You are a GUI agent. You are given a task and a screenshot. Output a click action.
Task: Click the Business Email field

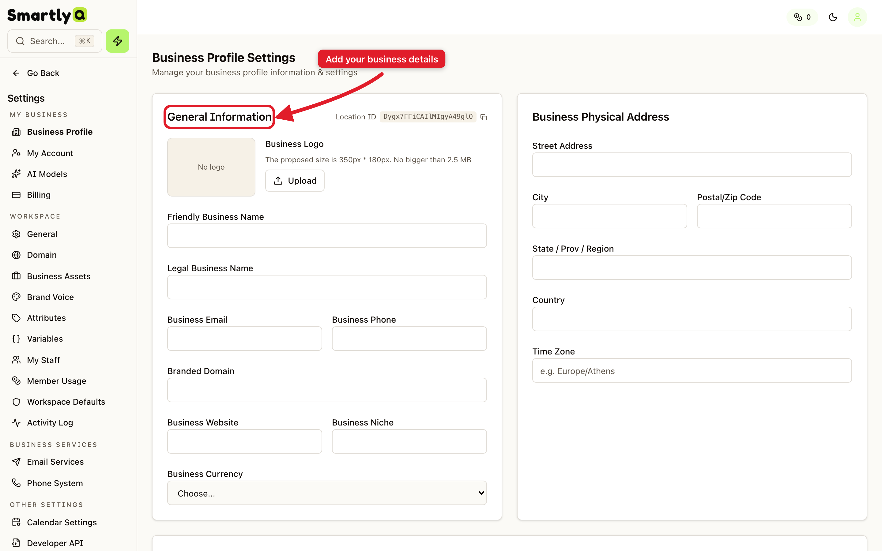coord(245,339)
